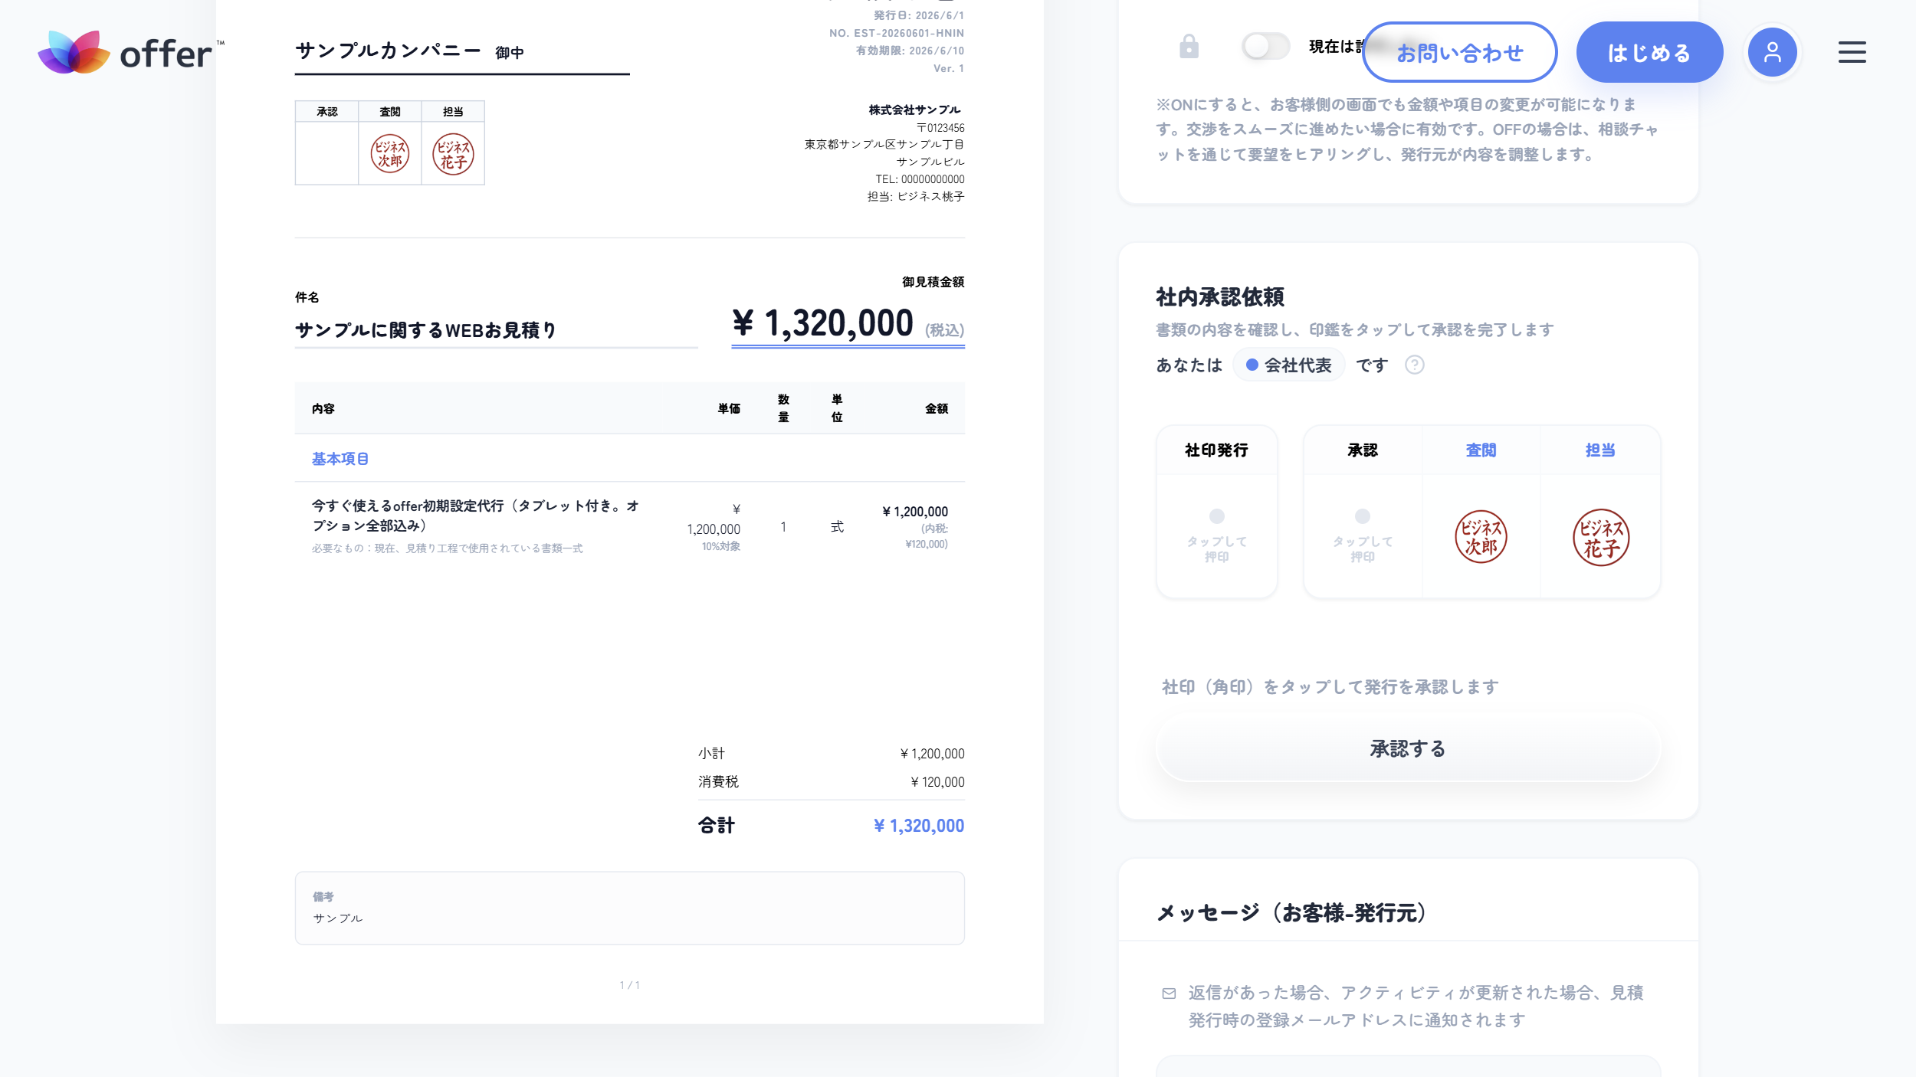Screen dimensions: 1916x1077
Task: Click ビジネス花子 stamp in approval panel
Action: 1601,537
